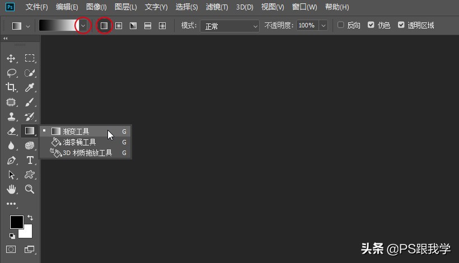Change the screen mode
Image resolution: width=459 pixels, height=263 pixels.
click(x=29, y=249)
